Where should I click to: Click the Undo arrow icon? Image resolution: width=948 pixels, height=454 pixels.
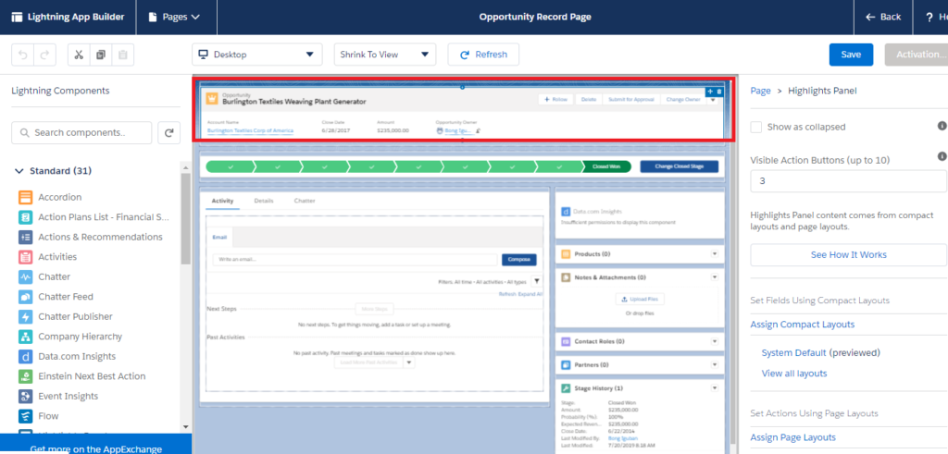click(x=22, y=55)
